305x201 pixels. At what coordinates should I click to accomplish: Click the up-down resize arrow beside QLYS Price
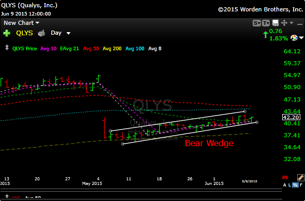click(7, 48)
